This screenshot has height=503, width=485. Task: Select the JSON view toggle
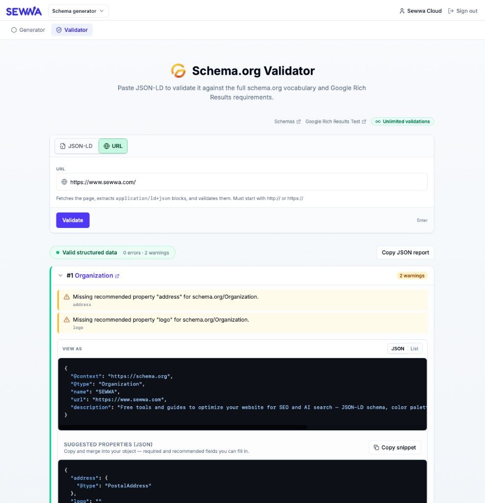[398, 348]
